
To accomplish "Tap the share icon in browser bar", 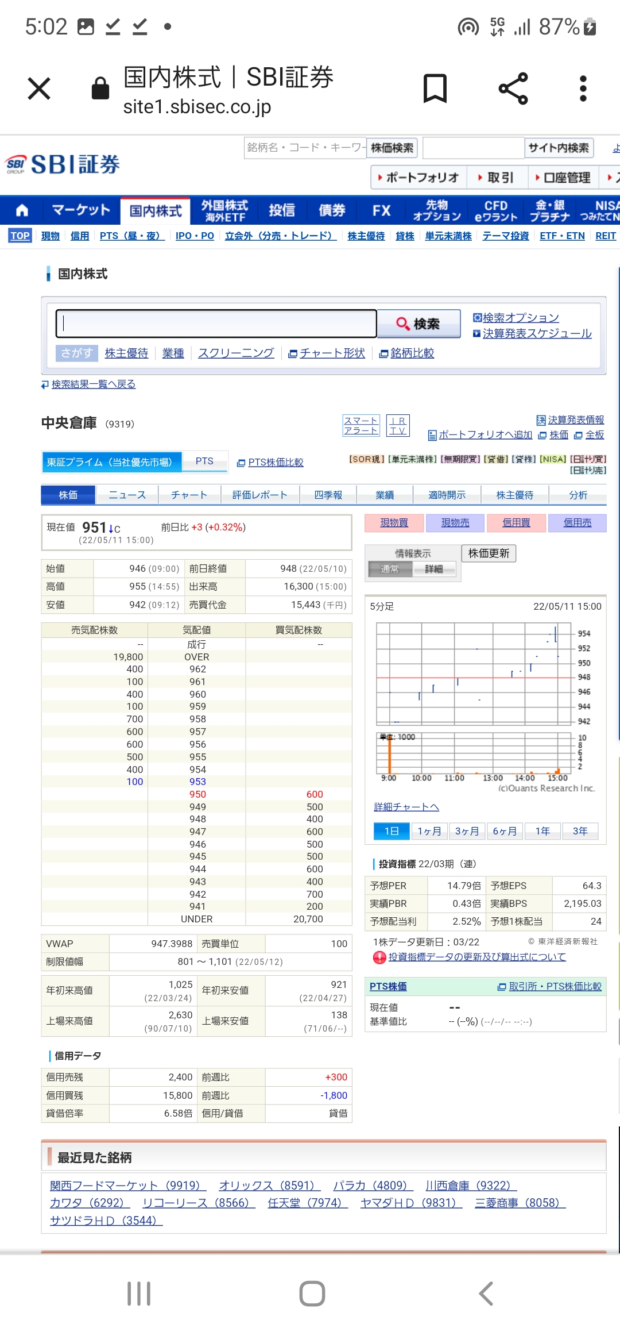I will coord(513,89).
